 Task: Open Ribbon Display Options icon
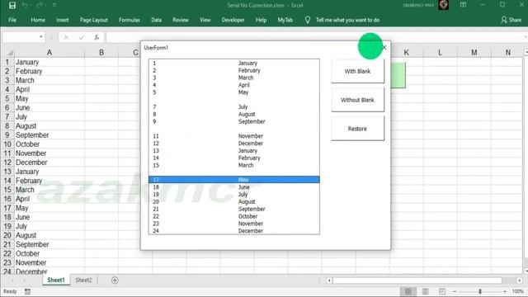464,5
